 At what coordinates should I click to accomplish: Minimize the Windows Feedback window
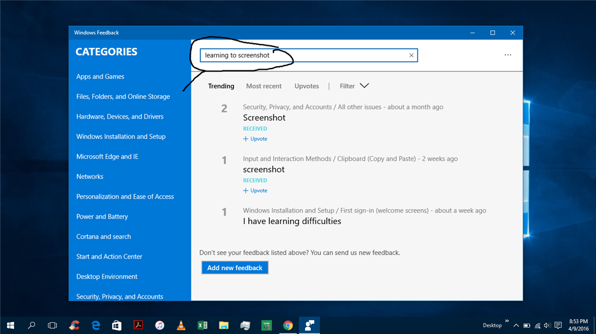point(473,33)
